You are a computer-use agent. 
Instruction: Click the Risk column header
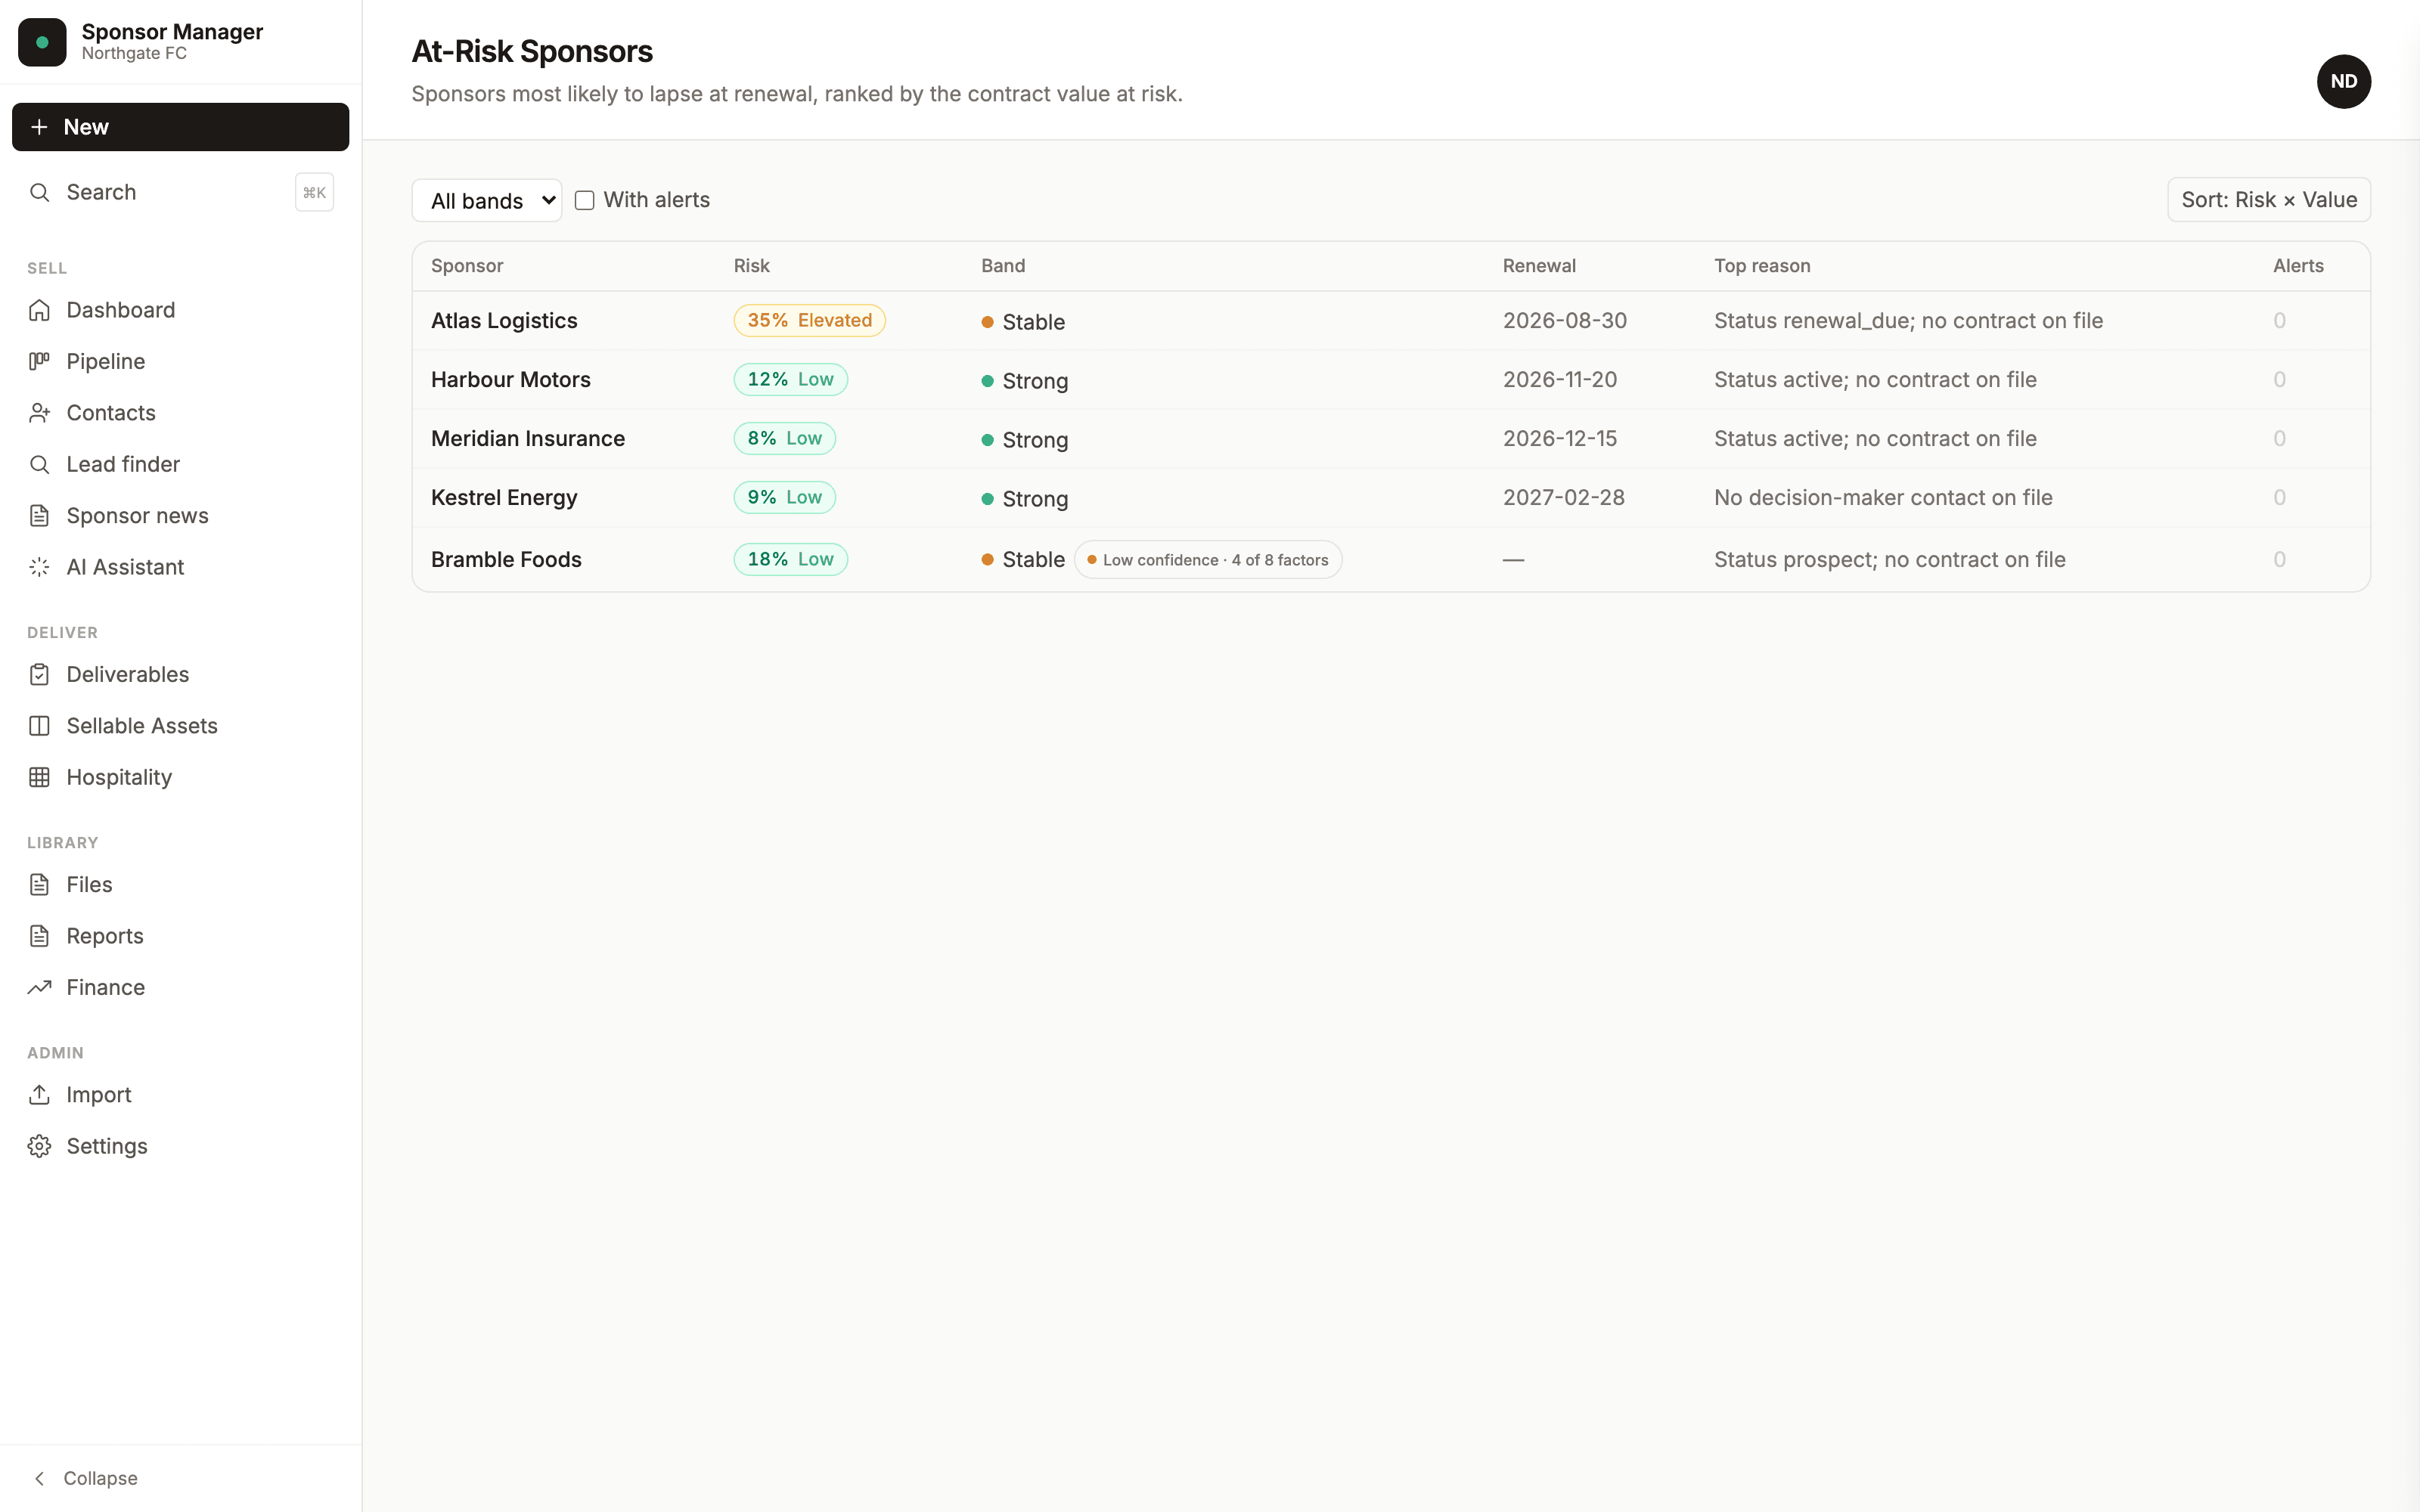pos(751,266)
